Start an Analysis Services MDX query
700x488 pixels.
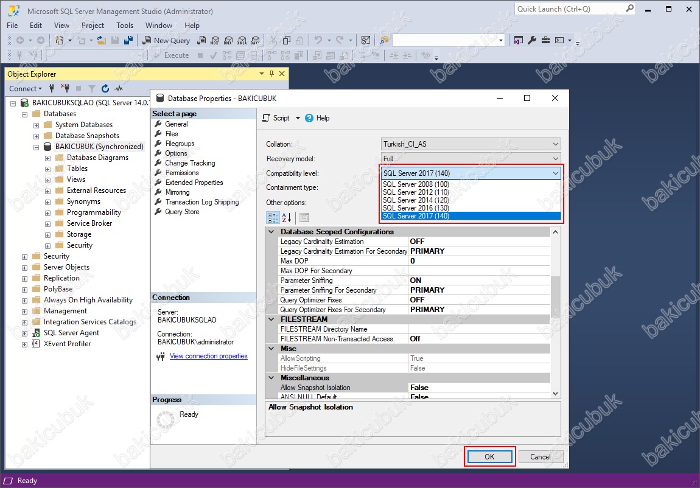click(215, 41)
